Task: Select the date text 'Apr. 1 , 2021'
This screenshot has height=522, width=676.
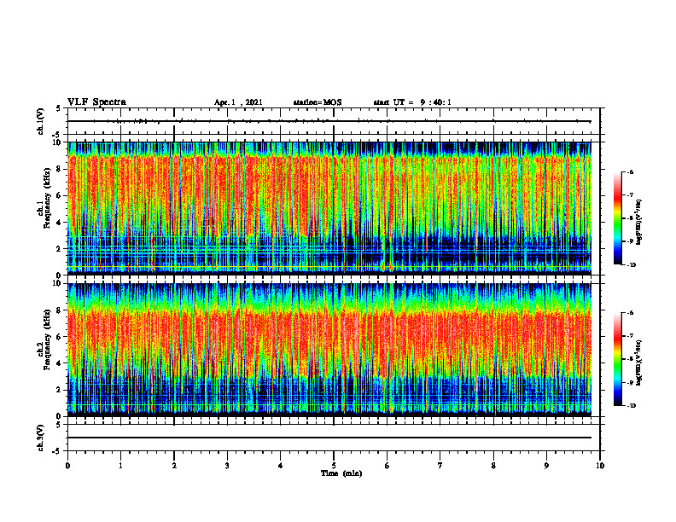Action: (238, 102)
